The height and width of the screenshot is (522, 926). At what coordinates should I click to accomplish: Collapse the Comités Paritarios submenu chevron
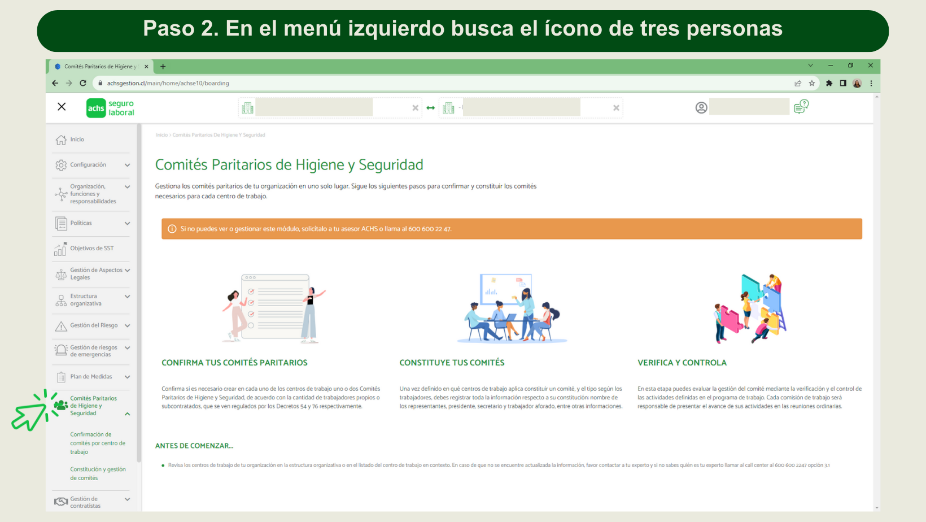128,414
